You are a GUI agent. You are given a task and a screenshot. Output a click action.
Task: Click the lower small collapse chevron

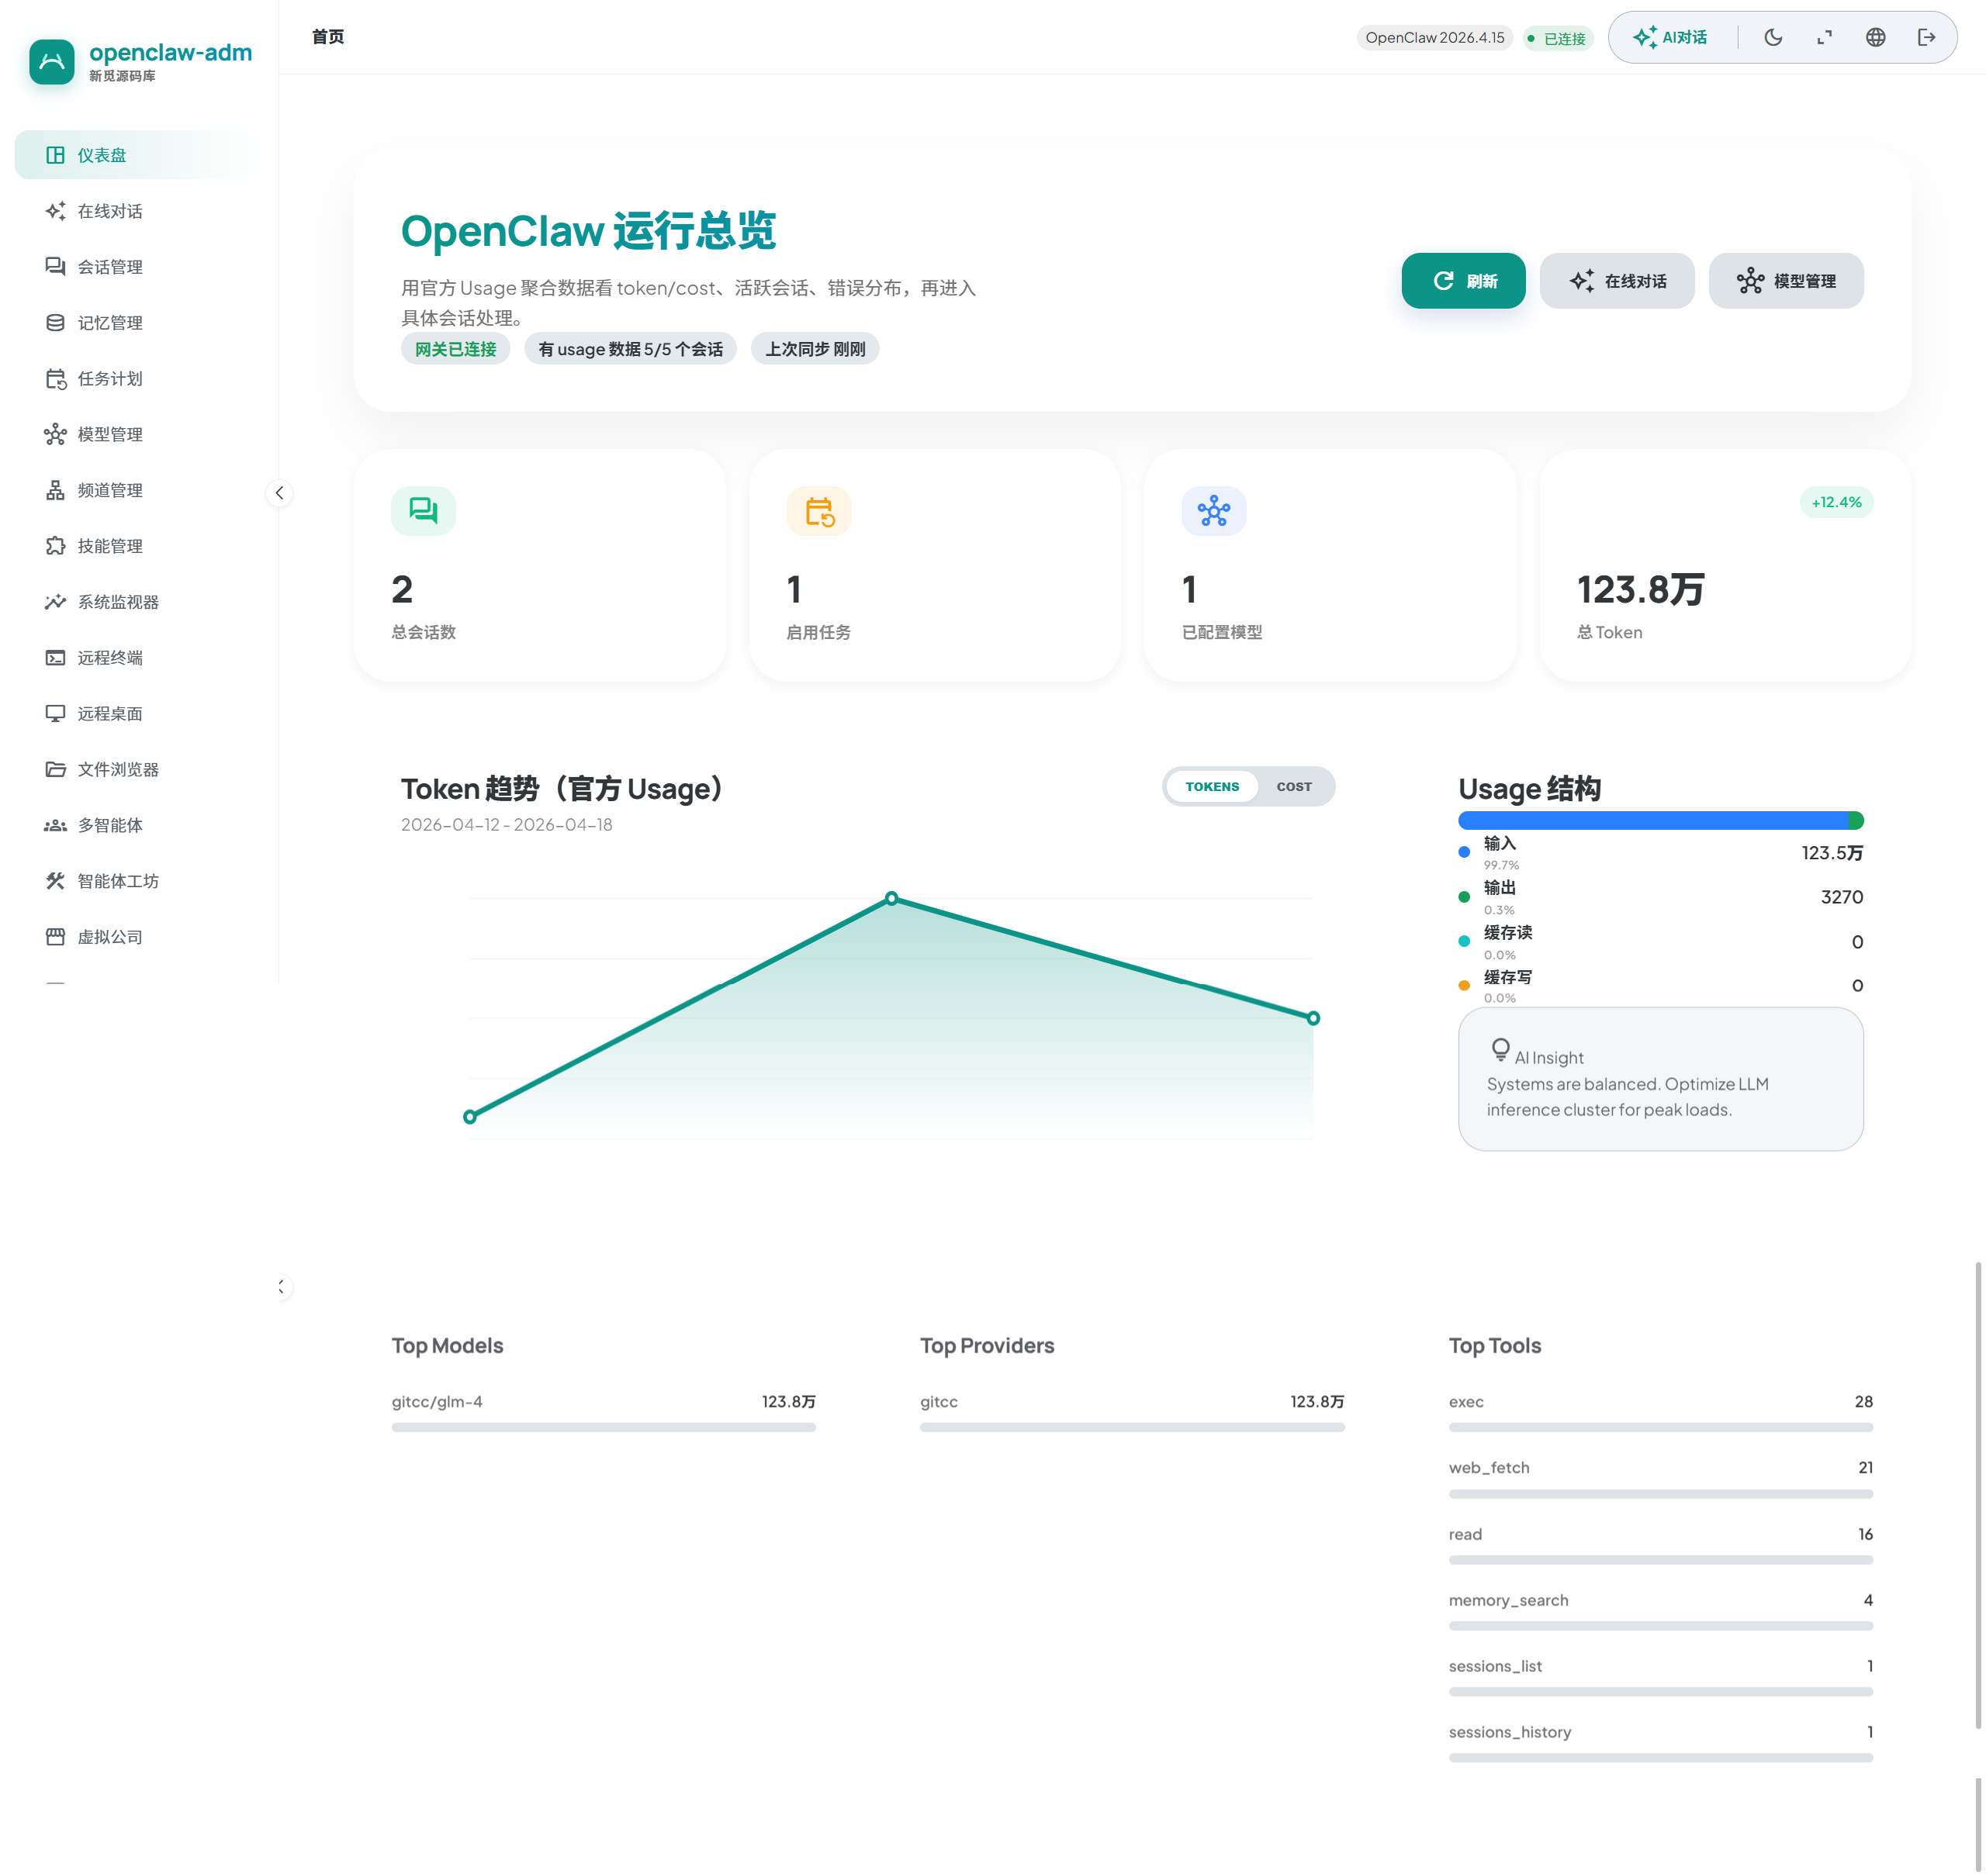(x=280, y=1286)
